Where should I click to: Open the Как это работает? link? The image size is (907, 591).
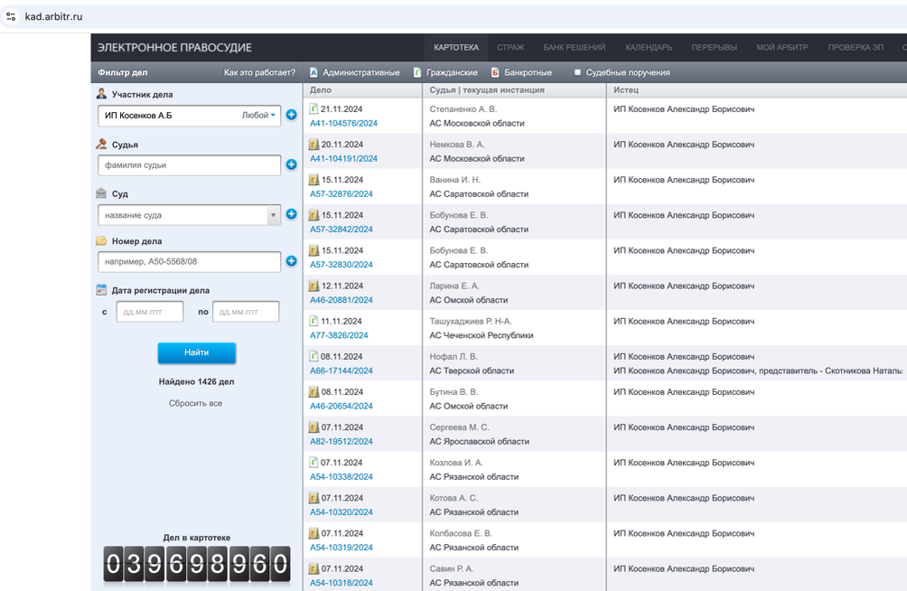[x=259, y=72]
